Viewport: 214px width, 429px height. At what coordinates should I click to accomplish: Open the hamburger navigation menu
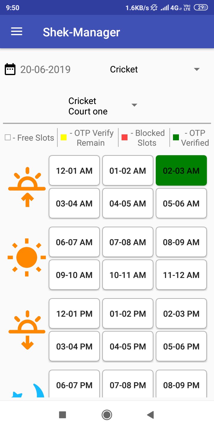17,32
